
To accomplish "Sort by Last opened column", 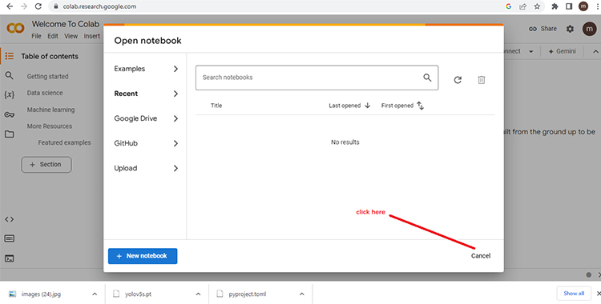I will click(x=349, y=106).
